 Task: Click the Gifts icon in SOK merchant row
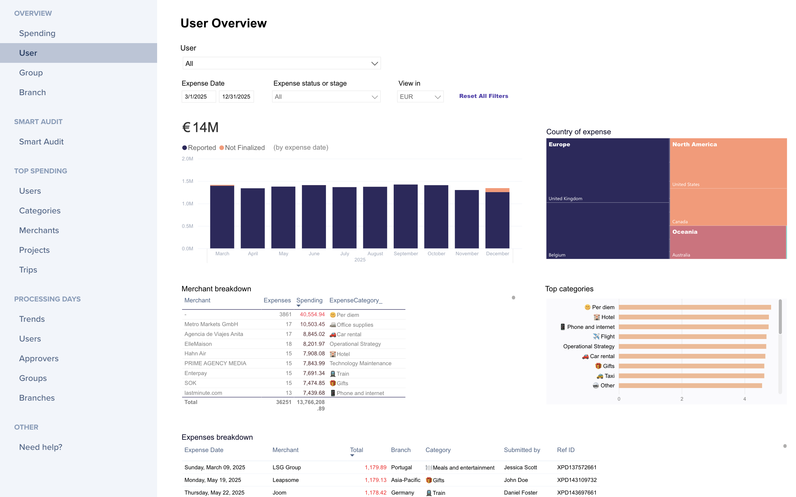coord(333,383)
